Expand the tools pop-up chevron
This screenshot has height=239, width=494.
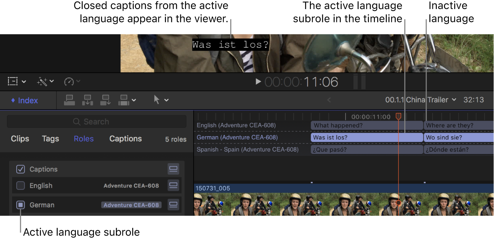166,100
